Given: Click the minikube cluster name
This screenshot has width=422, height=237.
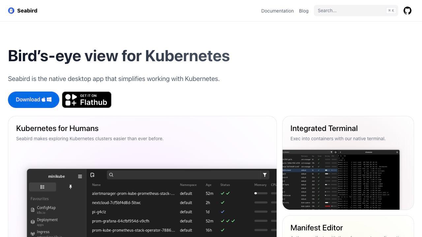Looking at the screenshot, I should [56, 176].
